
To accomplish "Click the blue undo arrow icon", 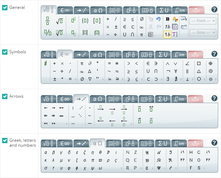I will [158, 19].
